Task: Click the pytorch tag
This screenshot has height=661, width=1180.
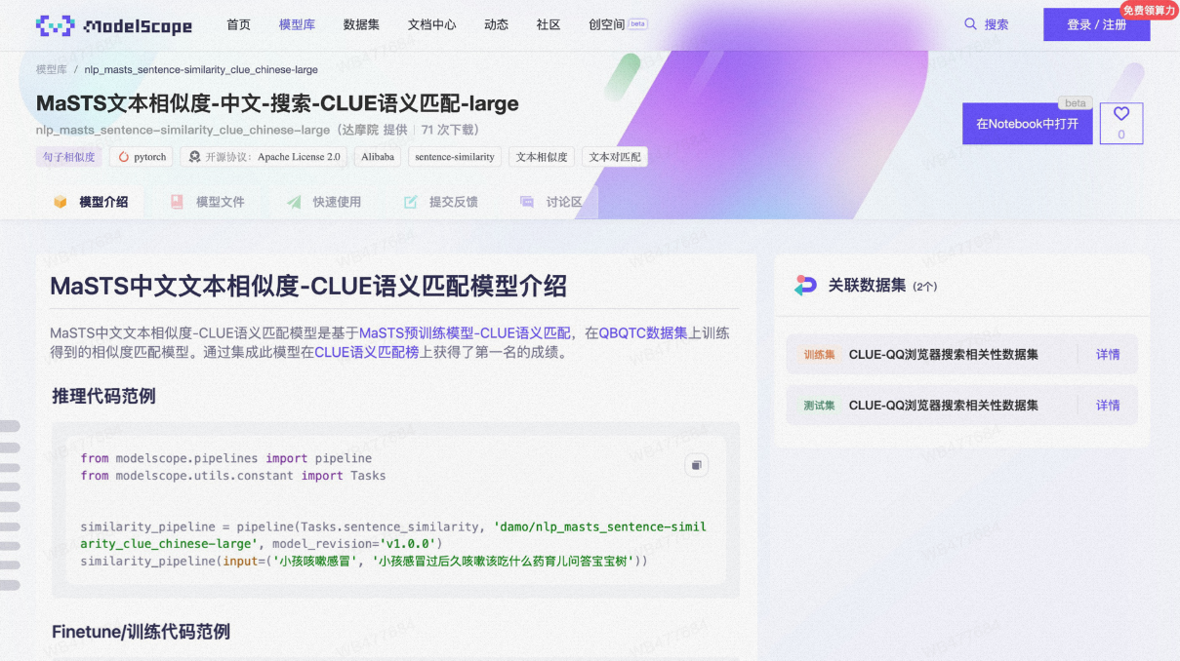Action: click(142, 157)
